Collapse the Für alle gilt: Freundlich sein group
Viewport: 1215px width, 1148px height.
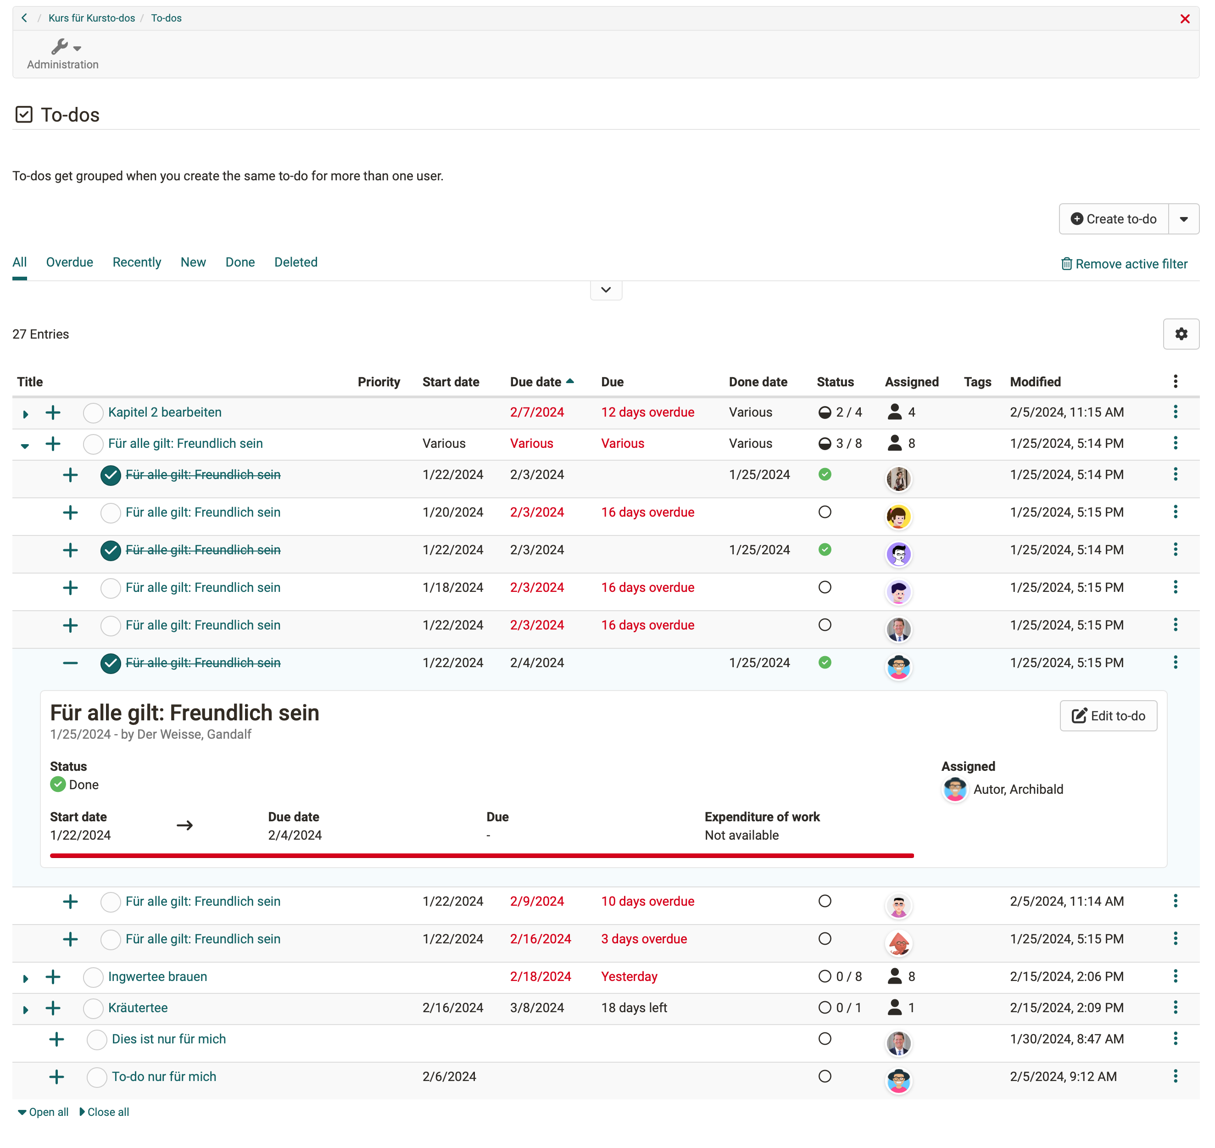click(x=25, y=446)
